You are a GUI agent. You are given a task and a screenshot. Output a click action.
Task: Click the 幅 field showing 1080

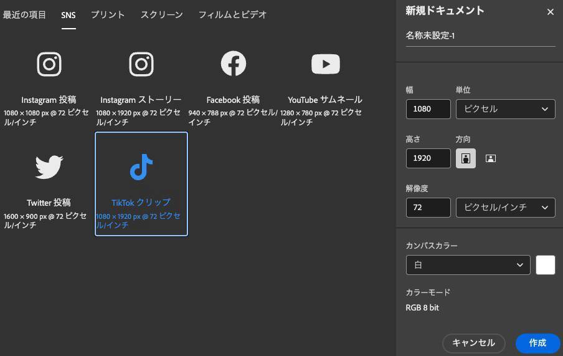428,109
